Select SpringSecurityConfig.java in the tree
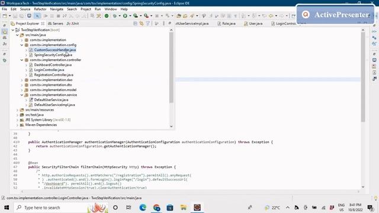 coord(53,55)
